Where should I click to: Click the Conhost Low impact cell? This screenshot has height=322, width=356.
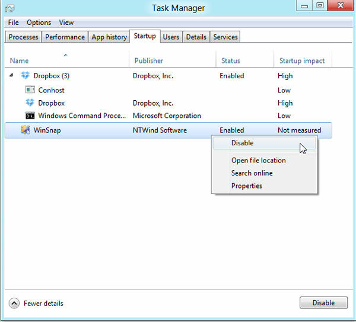coord(284,90)
